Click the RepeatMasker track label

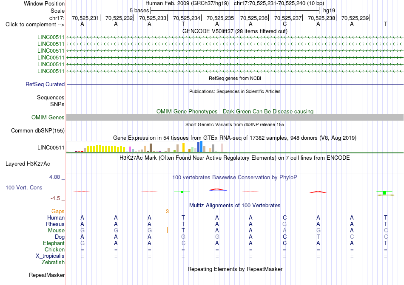click(x=47, y=275)
